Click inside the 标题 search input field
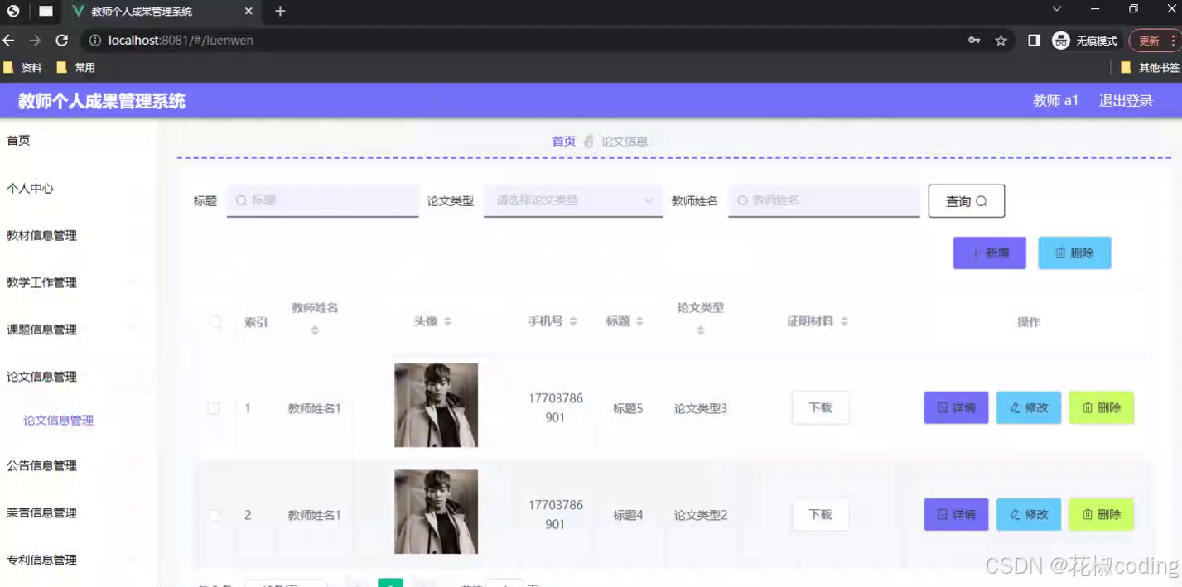1182x587 pixels. click(323, 200)
